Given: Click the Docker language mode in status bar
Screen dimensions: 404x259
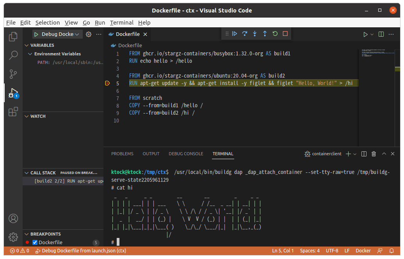Looking at the screenshot, I should click(363, 251).
